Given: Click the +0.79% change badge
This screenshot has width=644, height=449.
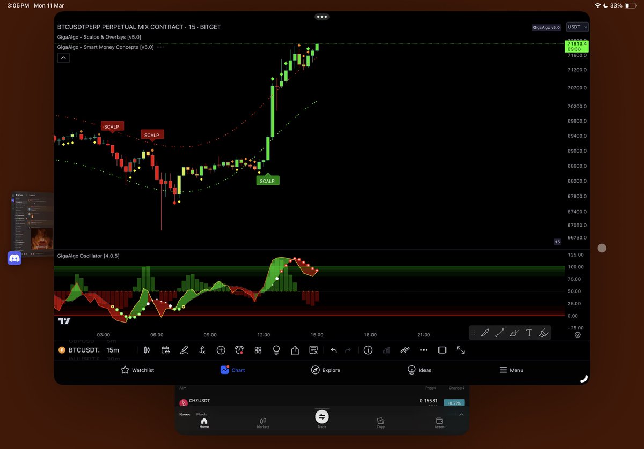Looking at the screenshot, I should [454, 403].
